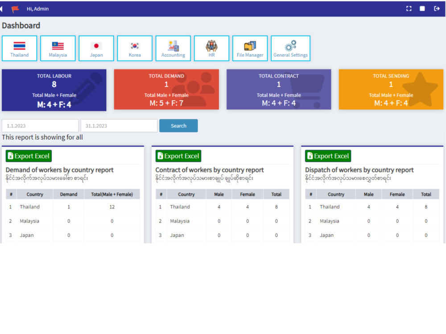This screenshot has width=446, height=334.
Task: Click the value 12 in Demand table
Action: pos(112,207)
